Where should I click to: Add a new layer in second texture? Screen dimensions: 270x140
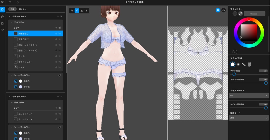(x=56, y=108)
